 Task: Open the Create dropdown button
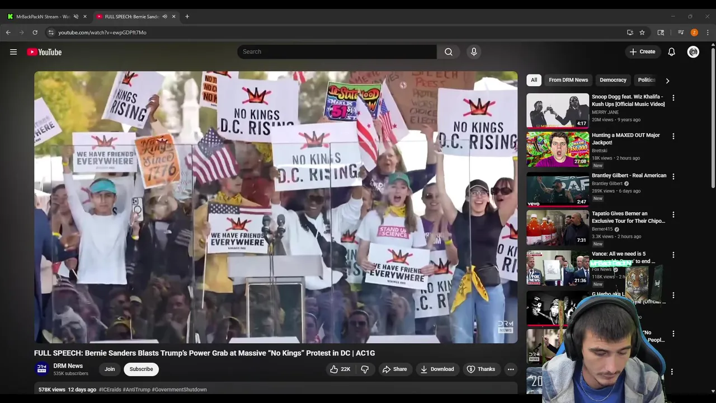pos(642,52)
